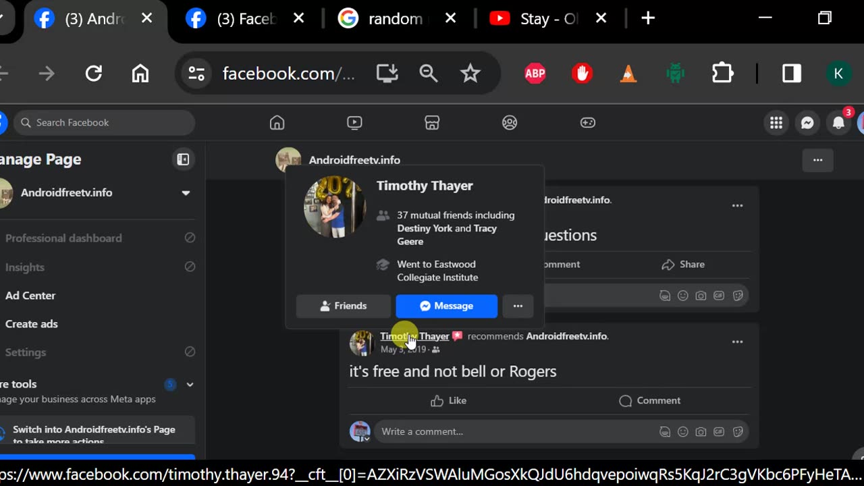Click the Share button on the questions post
864x486 pixels.
683,265
